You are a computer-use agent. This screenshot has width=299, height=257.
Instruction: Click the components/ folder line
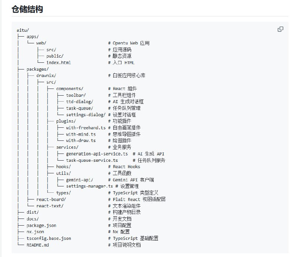point(70,89)
